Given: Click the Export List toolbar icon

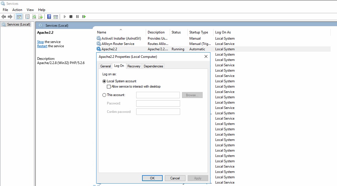Looking at the screenshot, I should click(40, 17).
